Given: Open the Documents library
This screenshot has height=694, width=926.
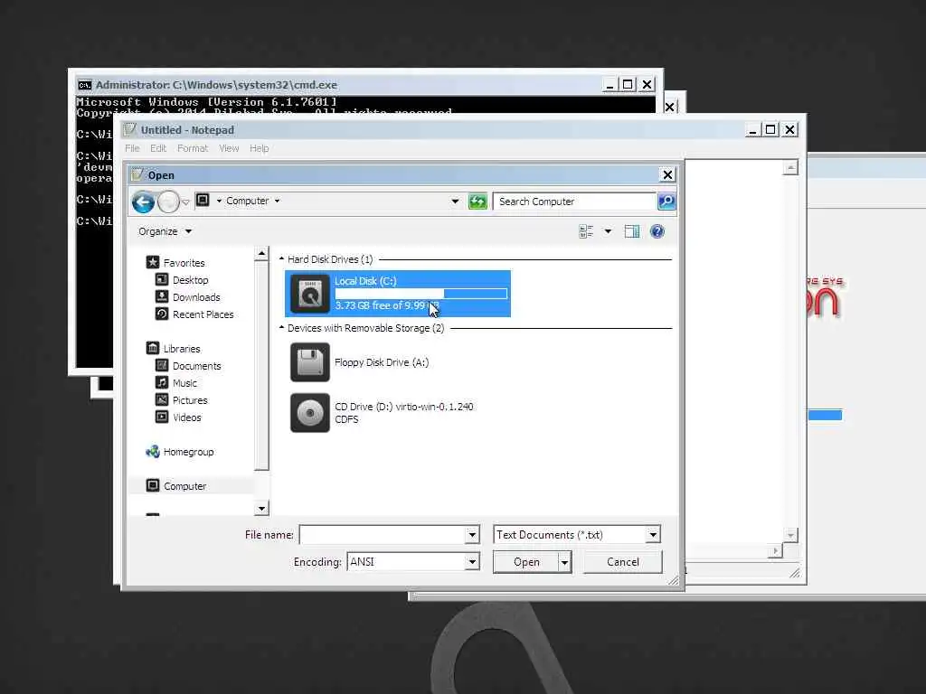Looking at the screenshot, I should click(196, 365).
